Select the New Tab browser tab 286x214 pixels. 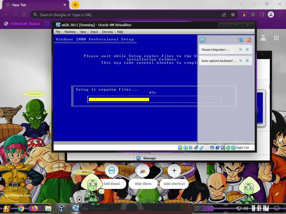click(35, 5)
